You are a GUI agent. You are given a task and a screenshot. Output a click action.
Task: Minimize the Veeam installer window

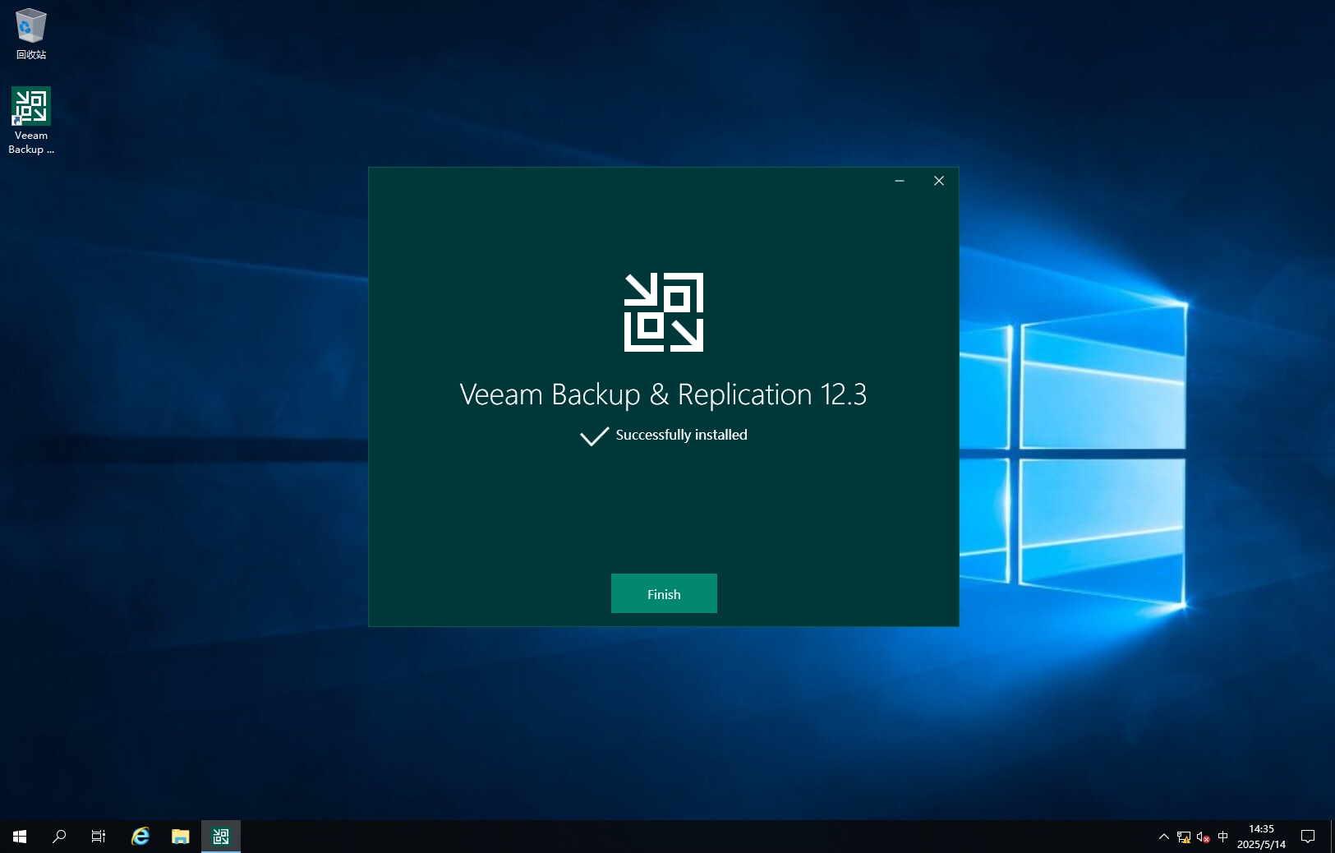pyautogui.click(x=900, y=181)
